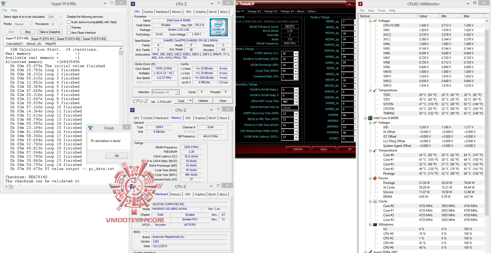This screenshot has width=491, height=253.
Task: Open the Tools dropdown arrow in CPU-Z
Action: point(190,101)
